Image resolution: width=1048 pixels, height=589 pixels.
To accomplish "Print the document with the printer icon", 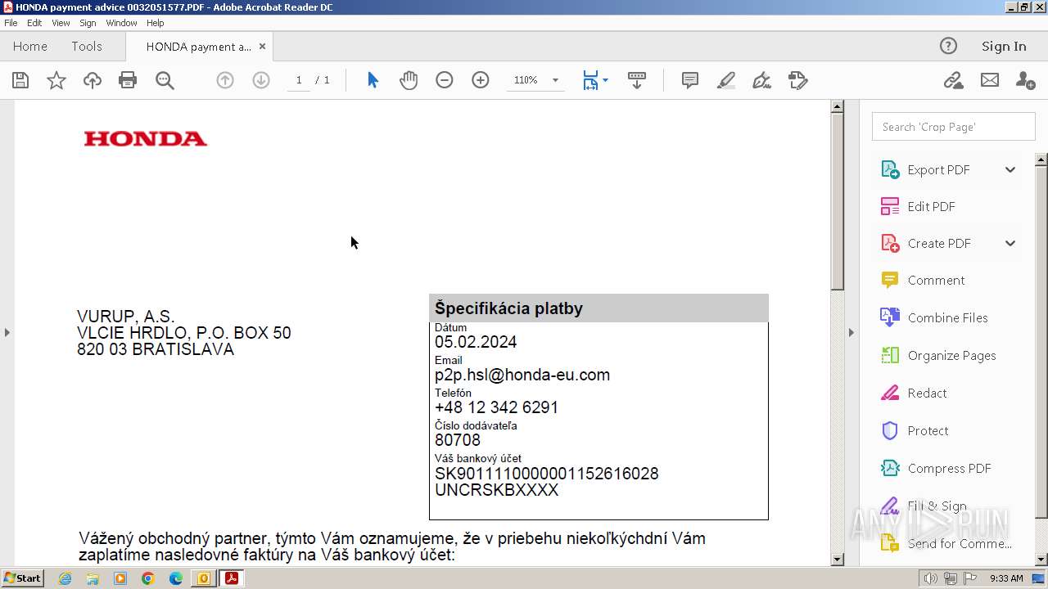I will click(x=128, y=80).
